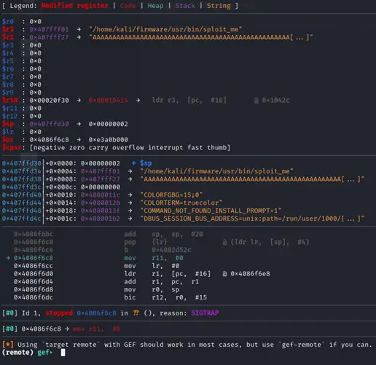Click stack address 0x407ffd3c

point(22,187)
